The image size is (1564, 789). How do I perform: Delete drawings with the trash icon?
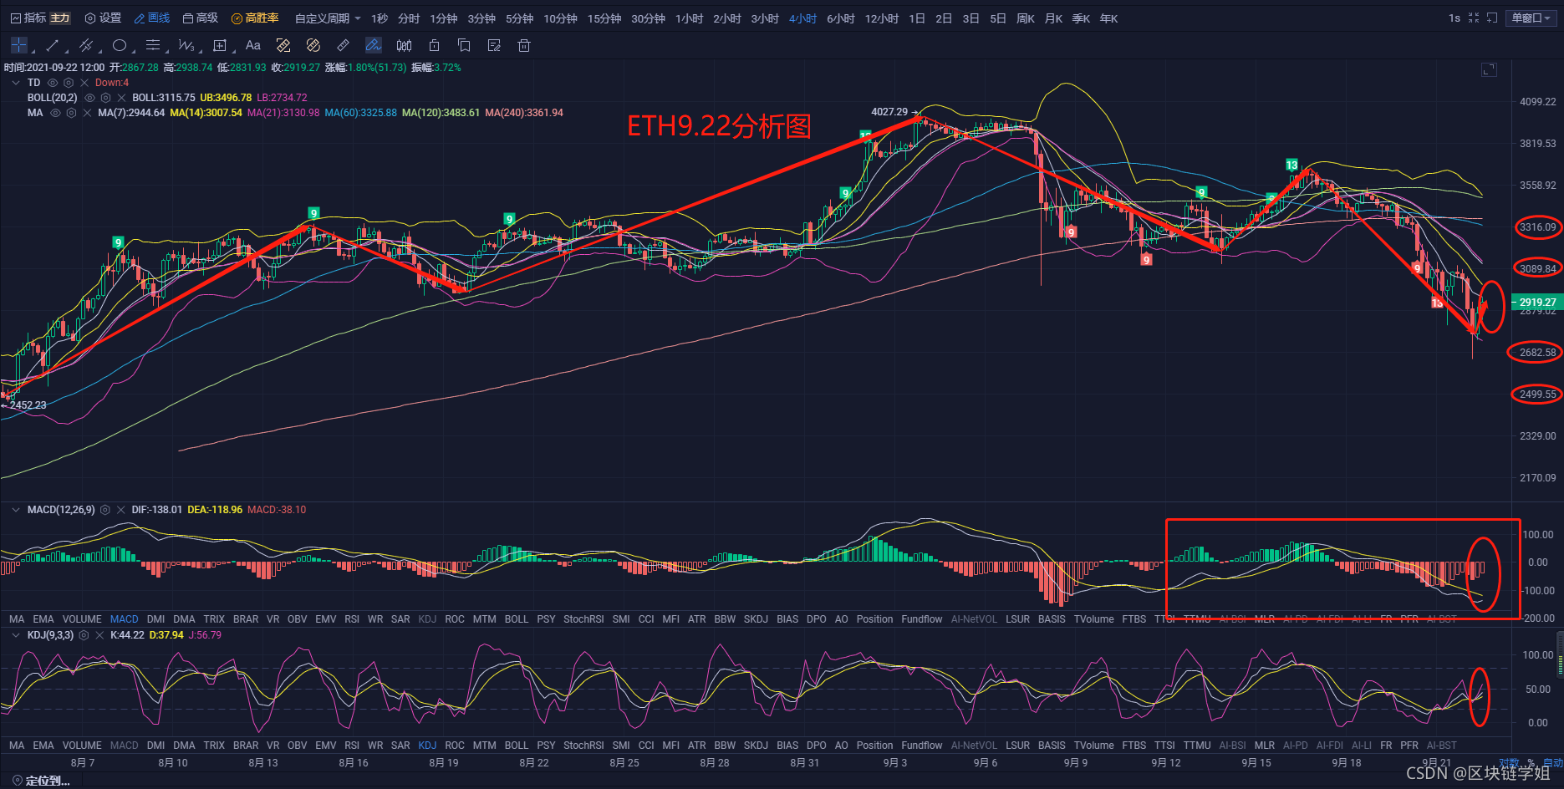pyautogui.click(x=524, y=45)
